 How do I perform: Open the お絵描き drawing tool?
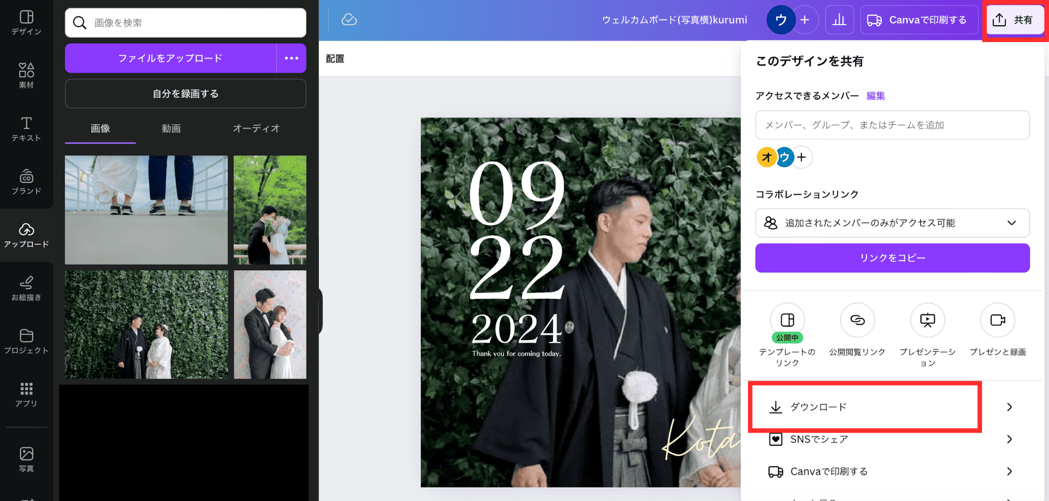pos(26,288)
